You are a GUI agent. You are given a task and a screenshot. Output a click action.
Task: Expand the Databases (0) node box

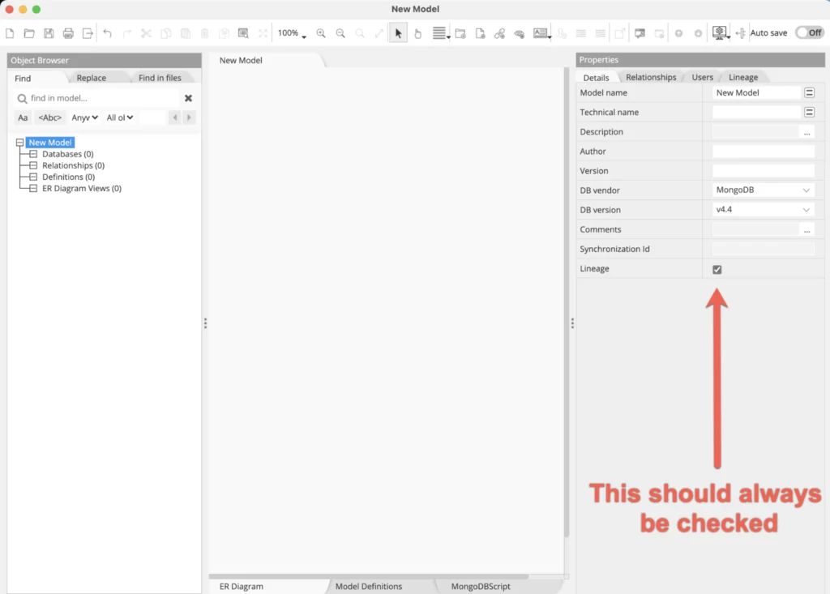coord(33,154)
